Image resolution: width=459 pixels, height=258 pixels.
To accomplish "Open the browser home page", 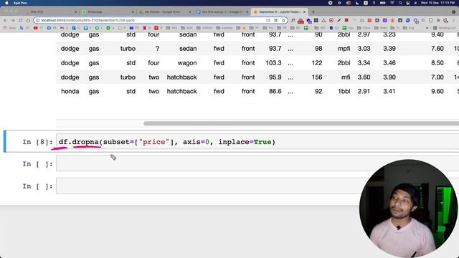I will coord(28,21).
